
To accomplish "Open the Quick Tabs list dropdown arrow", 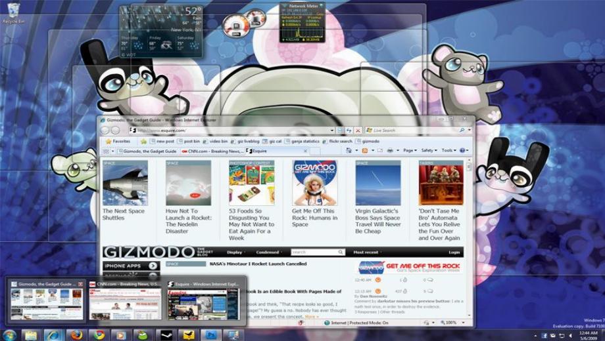I will pos(112,151).
